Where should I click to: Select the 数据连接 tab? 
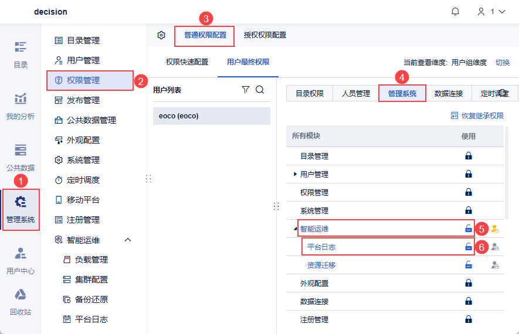[x=449, y=93]
